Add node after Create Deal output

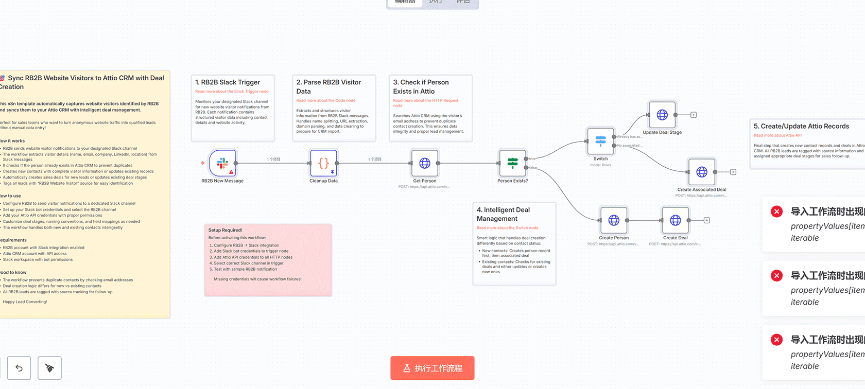[707, 220]
